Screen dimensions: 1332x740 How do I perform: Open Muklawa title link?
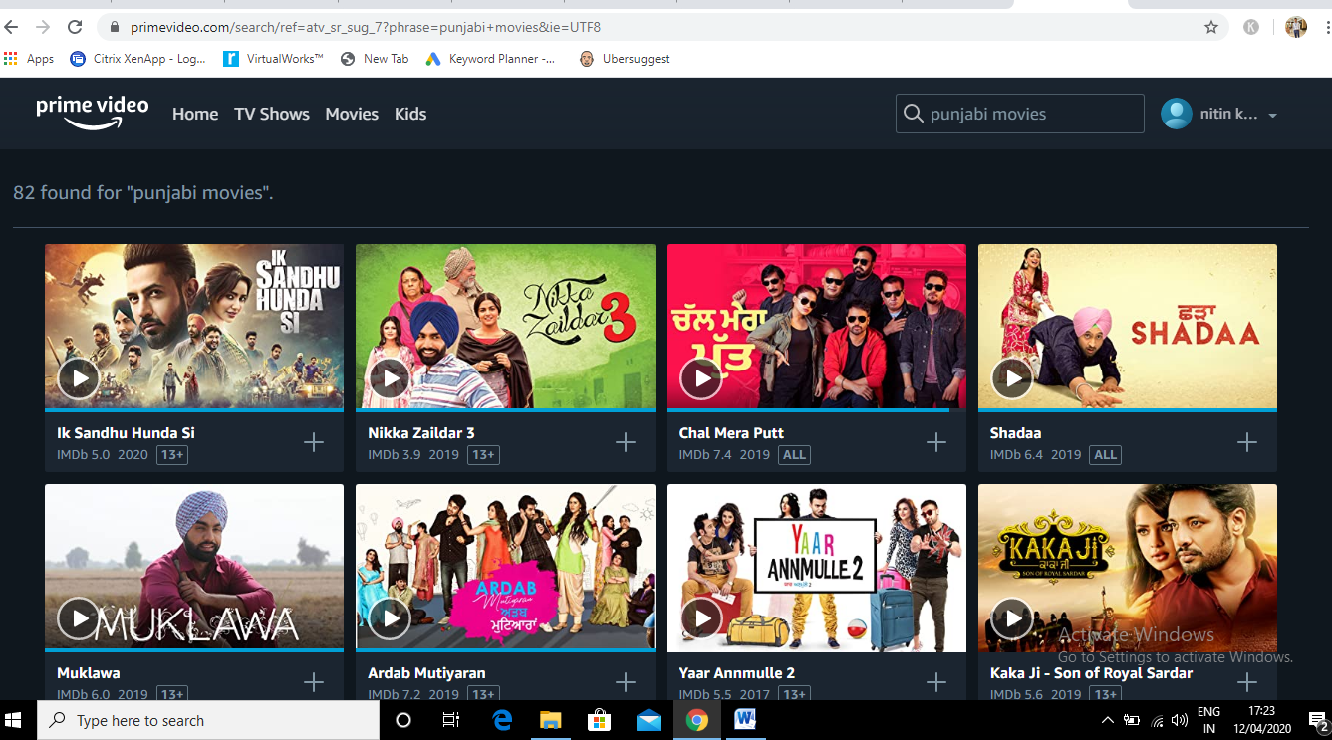pyautogui.click(x=89, y=673)
